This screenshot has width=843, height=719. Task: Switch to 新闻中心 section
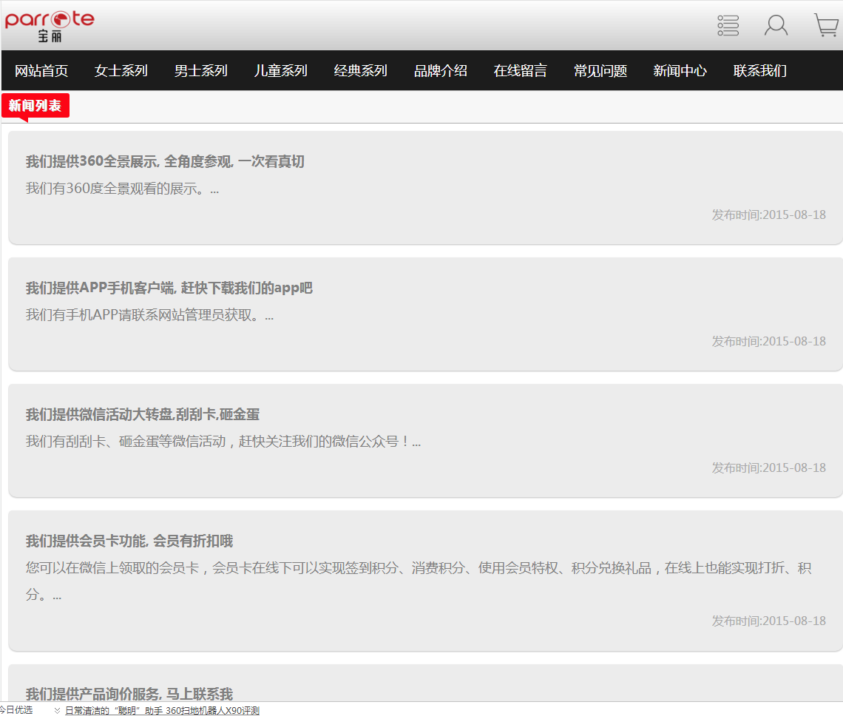tap(680, 71)
